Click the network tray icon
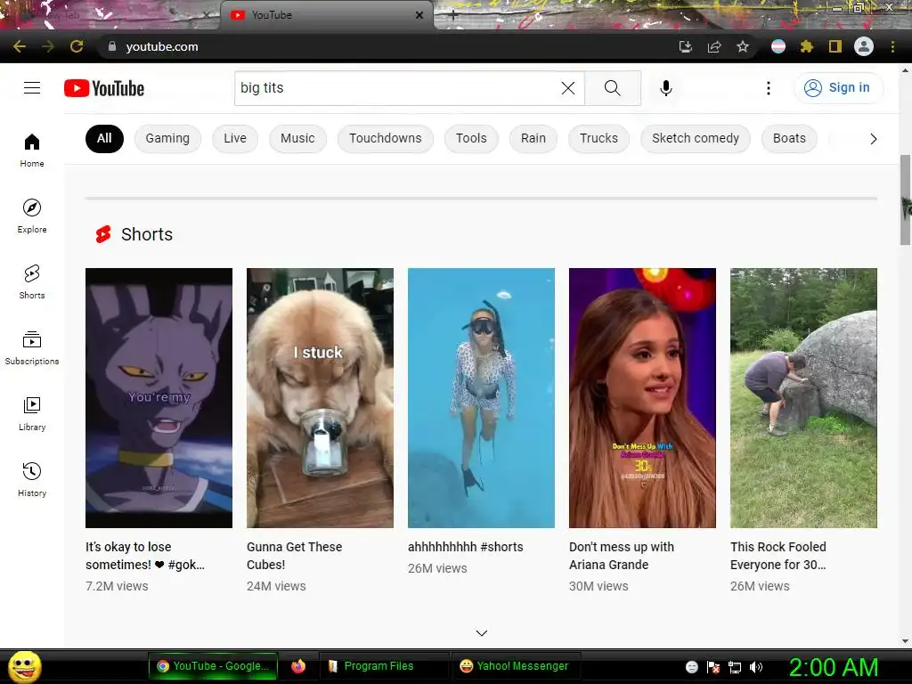Viewport: 912px width, 684px height. tap(735, 667)
